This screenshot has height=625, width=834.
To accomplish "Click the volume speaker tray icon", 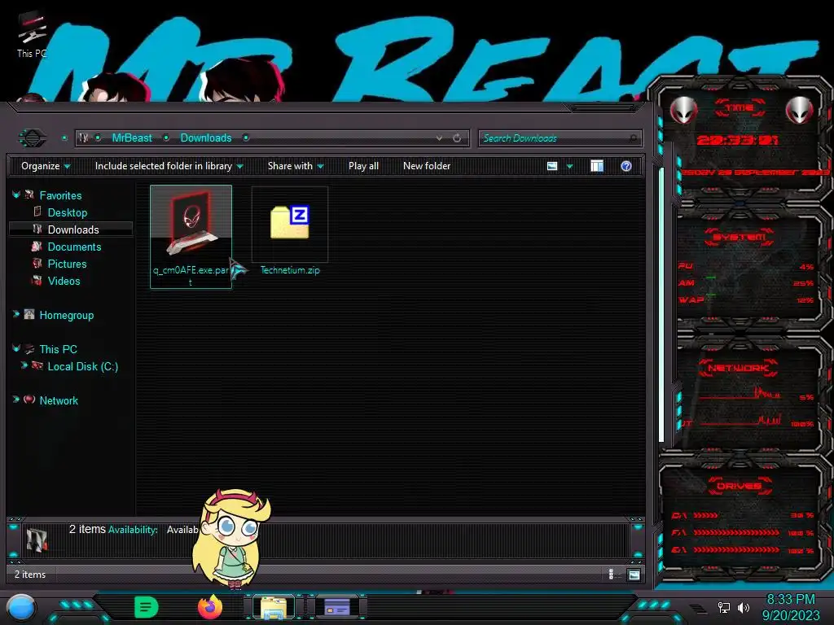I will pyautogui.click(x=744, y=607).
